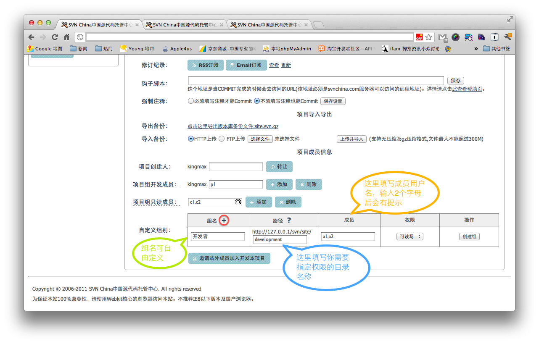Click the Email订阅 button
Viewport: 539px width, 344px height.
coord(246,65)
